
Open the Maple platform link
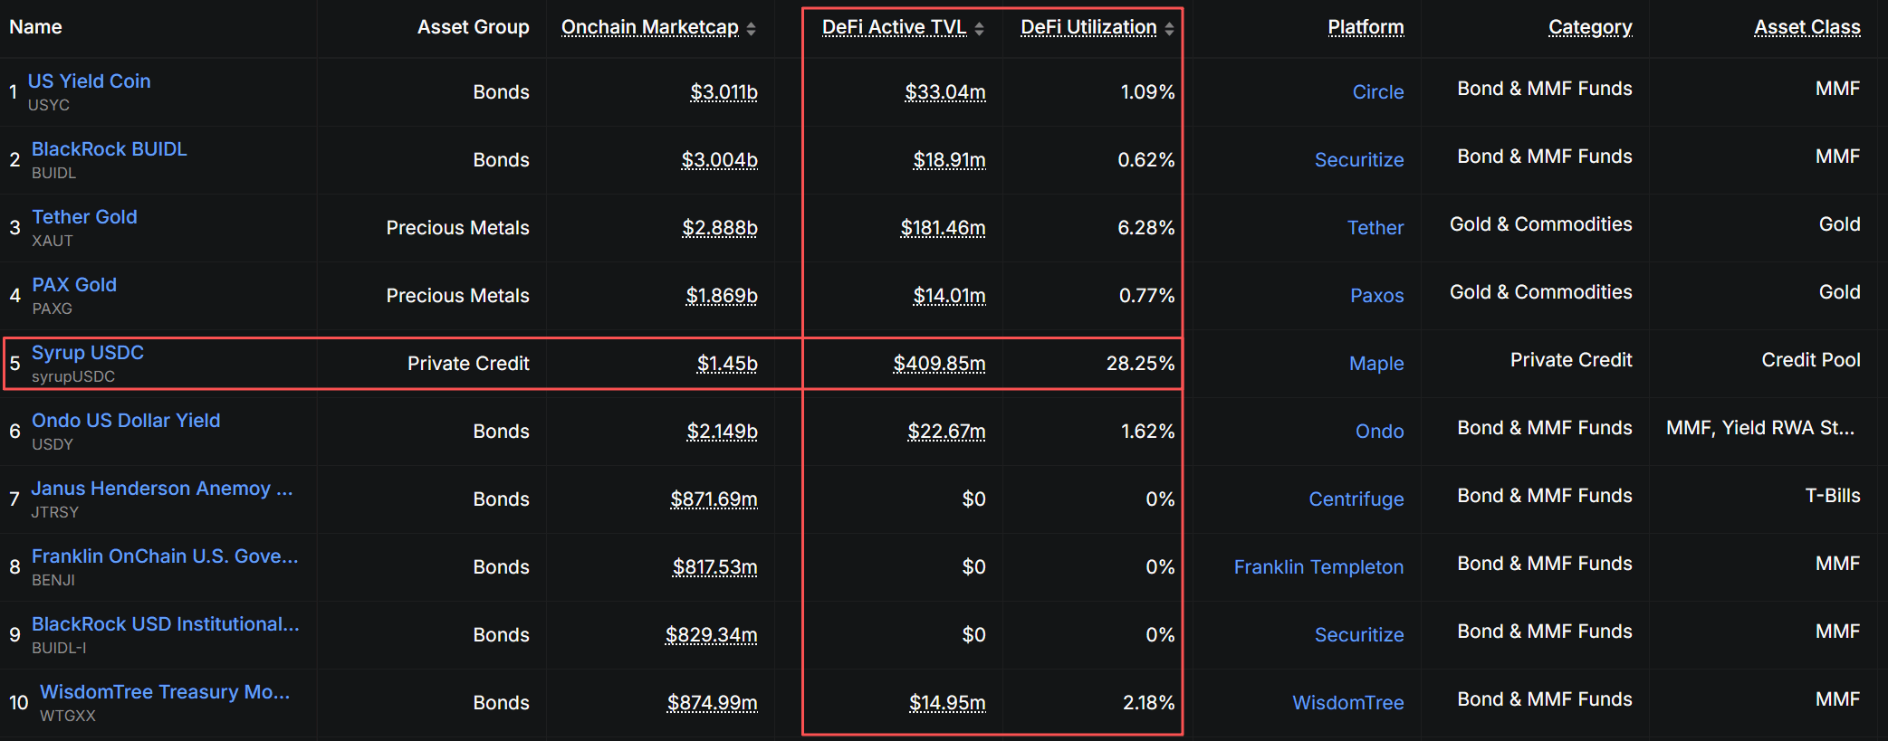tap(1376, 363)
